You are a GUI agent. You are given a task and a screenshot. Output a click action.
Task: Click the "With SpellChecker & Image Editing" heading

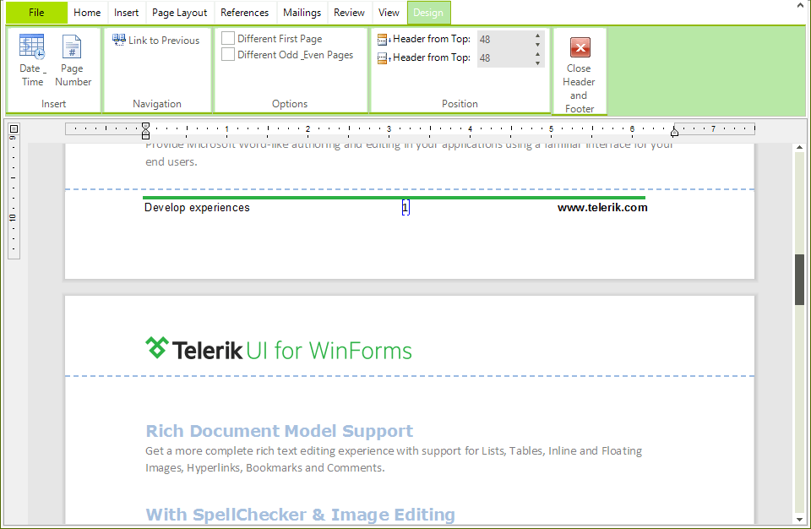tap(301, 515)
